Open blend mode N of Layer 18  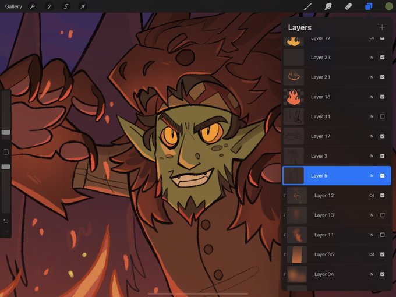click(x=372, y=97)
